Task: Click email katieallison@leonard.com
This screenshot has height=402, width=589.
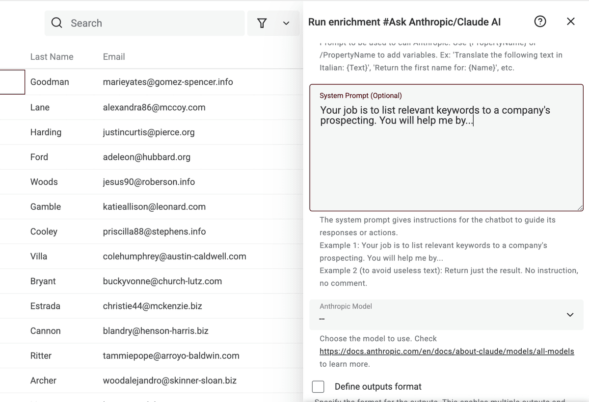Action: [x=154, y=206]
